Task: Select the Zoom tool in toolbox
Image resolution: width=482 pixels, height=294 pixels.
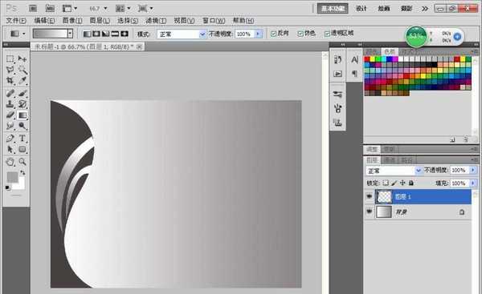Action: coord(22,162)
